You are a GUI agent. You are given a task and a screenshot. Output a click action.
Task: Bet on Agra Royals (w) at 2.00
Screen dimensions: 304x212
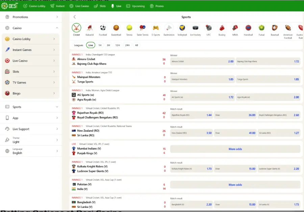point(268,97)
